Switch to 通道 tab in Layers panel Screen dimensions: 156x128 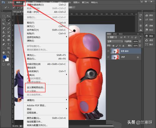(115, 34)
